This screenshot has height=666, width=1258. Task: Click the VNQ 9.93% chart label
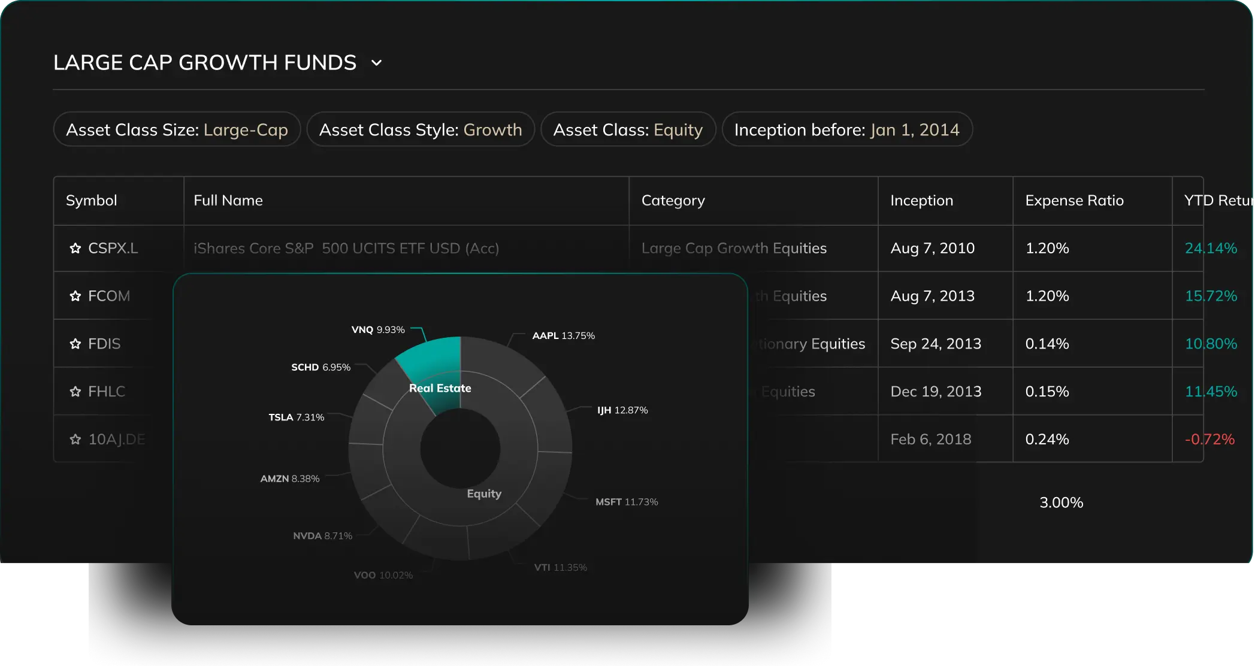[378, 330]
